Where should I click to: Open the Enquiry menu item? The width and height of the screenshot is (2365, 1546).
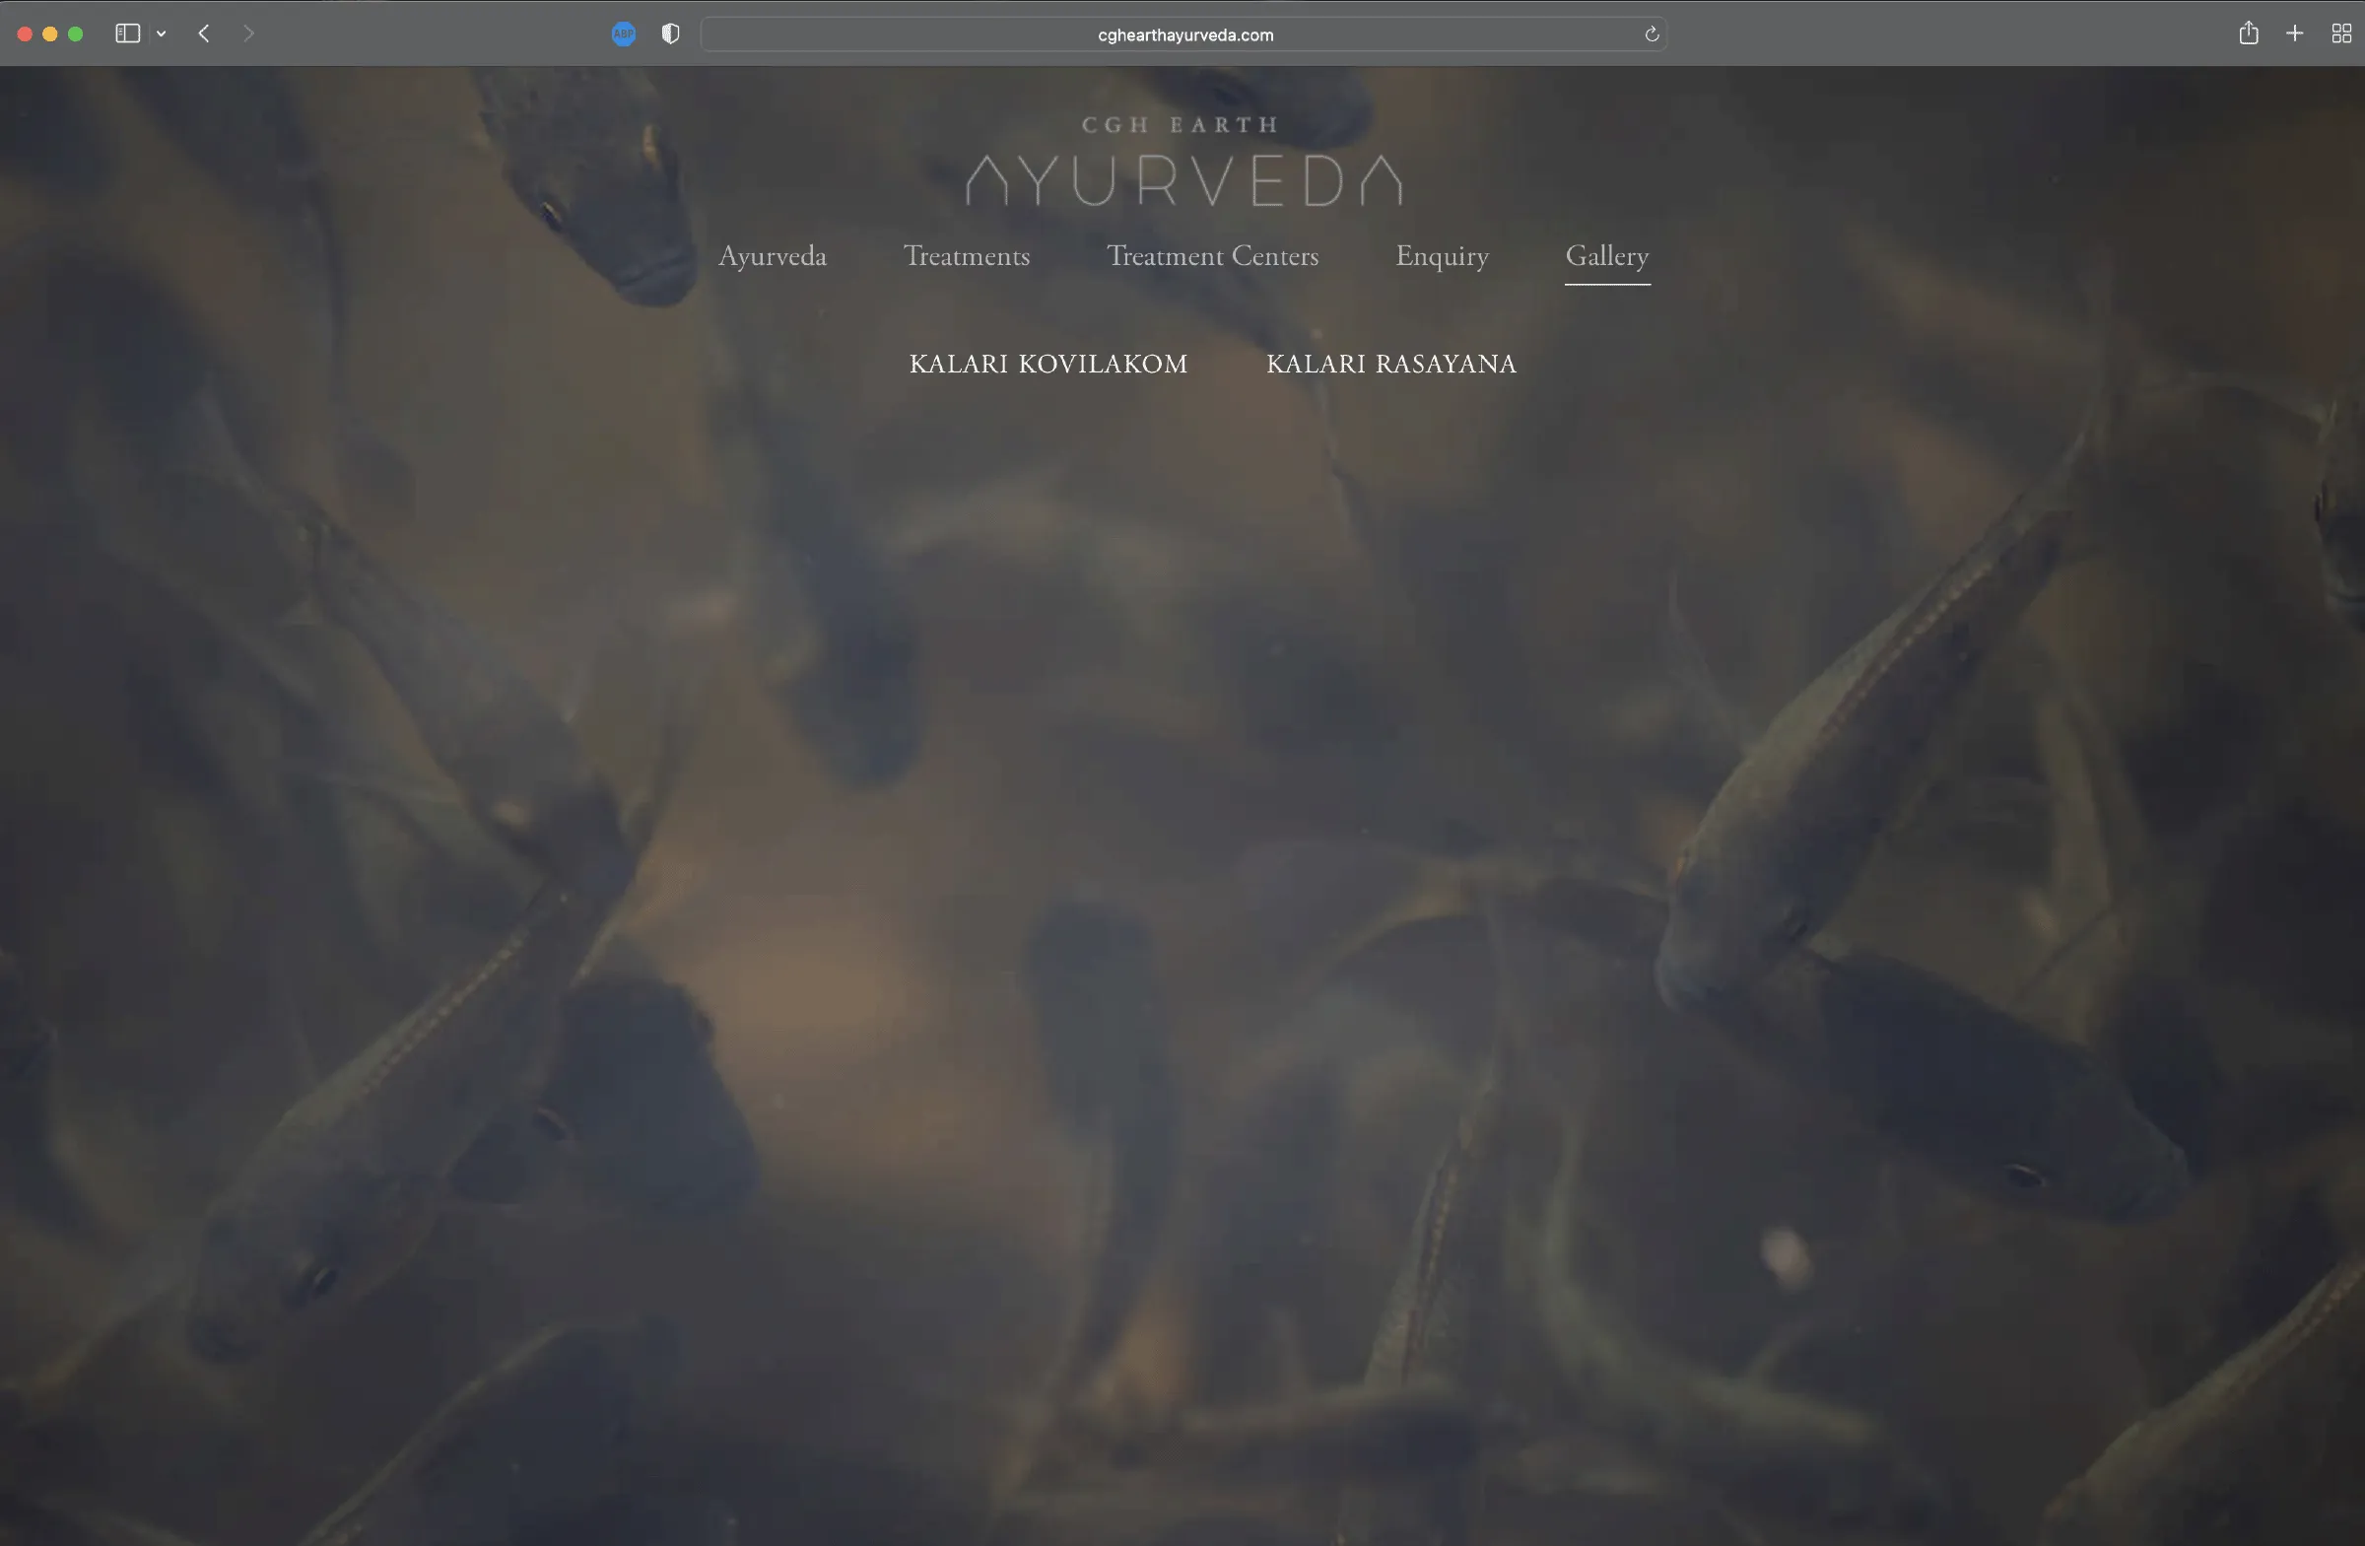point(1442,256)
